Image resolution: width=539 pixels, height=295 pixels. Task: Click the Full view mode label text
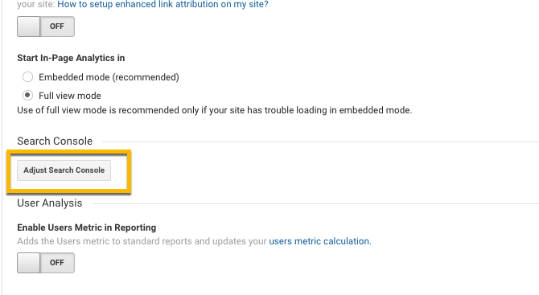tap(70, 96)
